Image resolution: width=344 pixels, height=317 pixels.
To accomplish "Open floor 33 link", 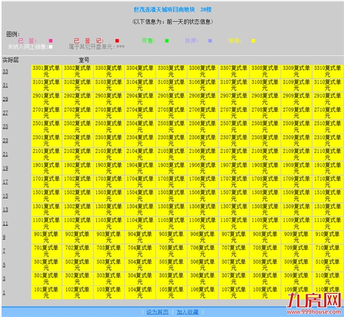I will click(5, 72).
